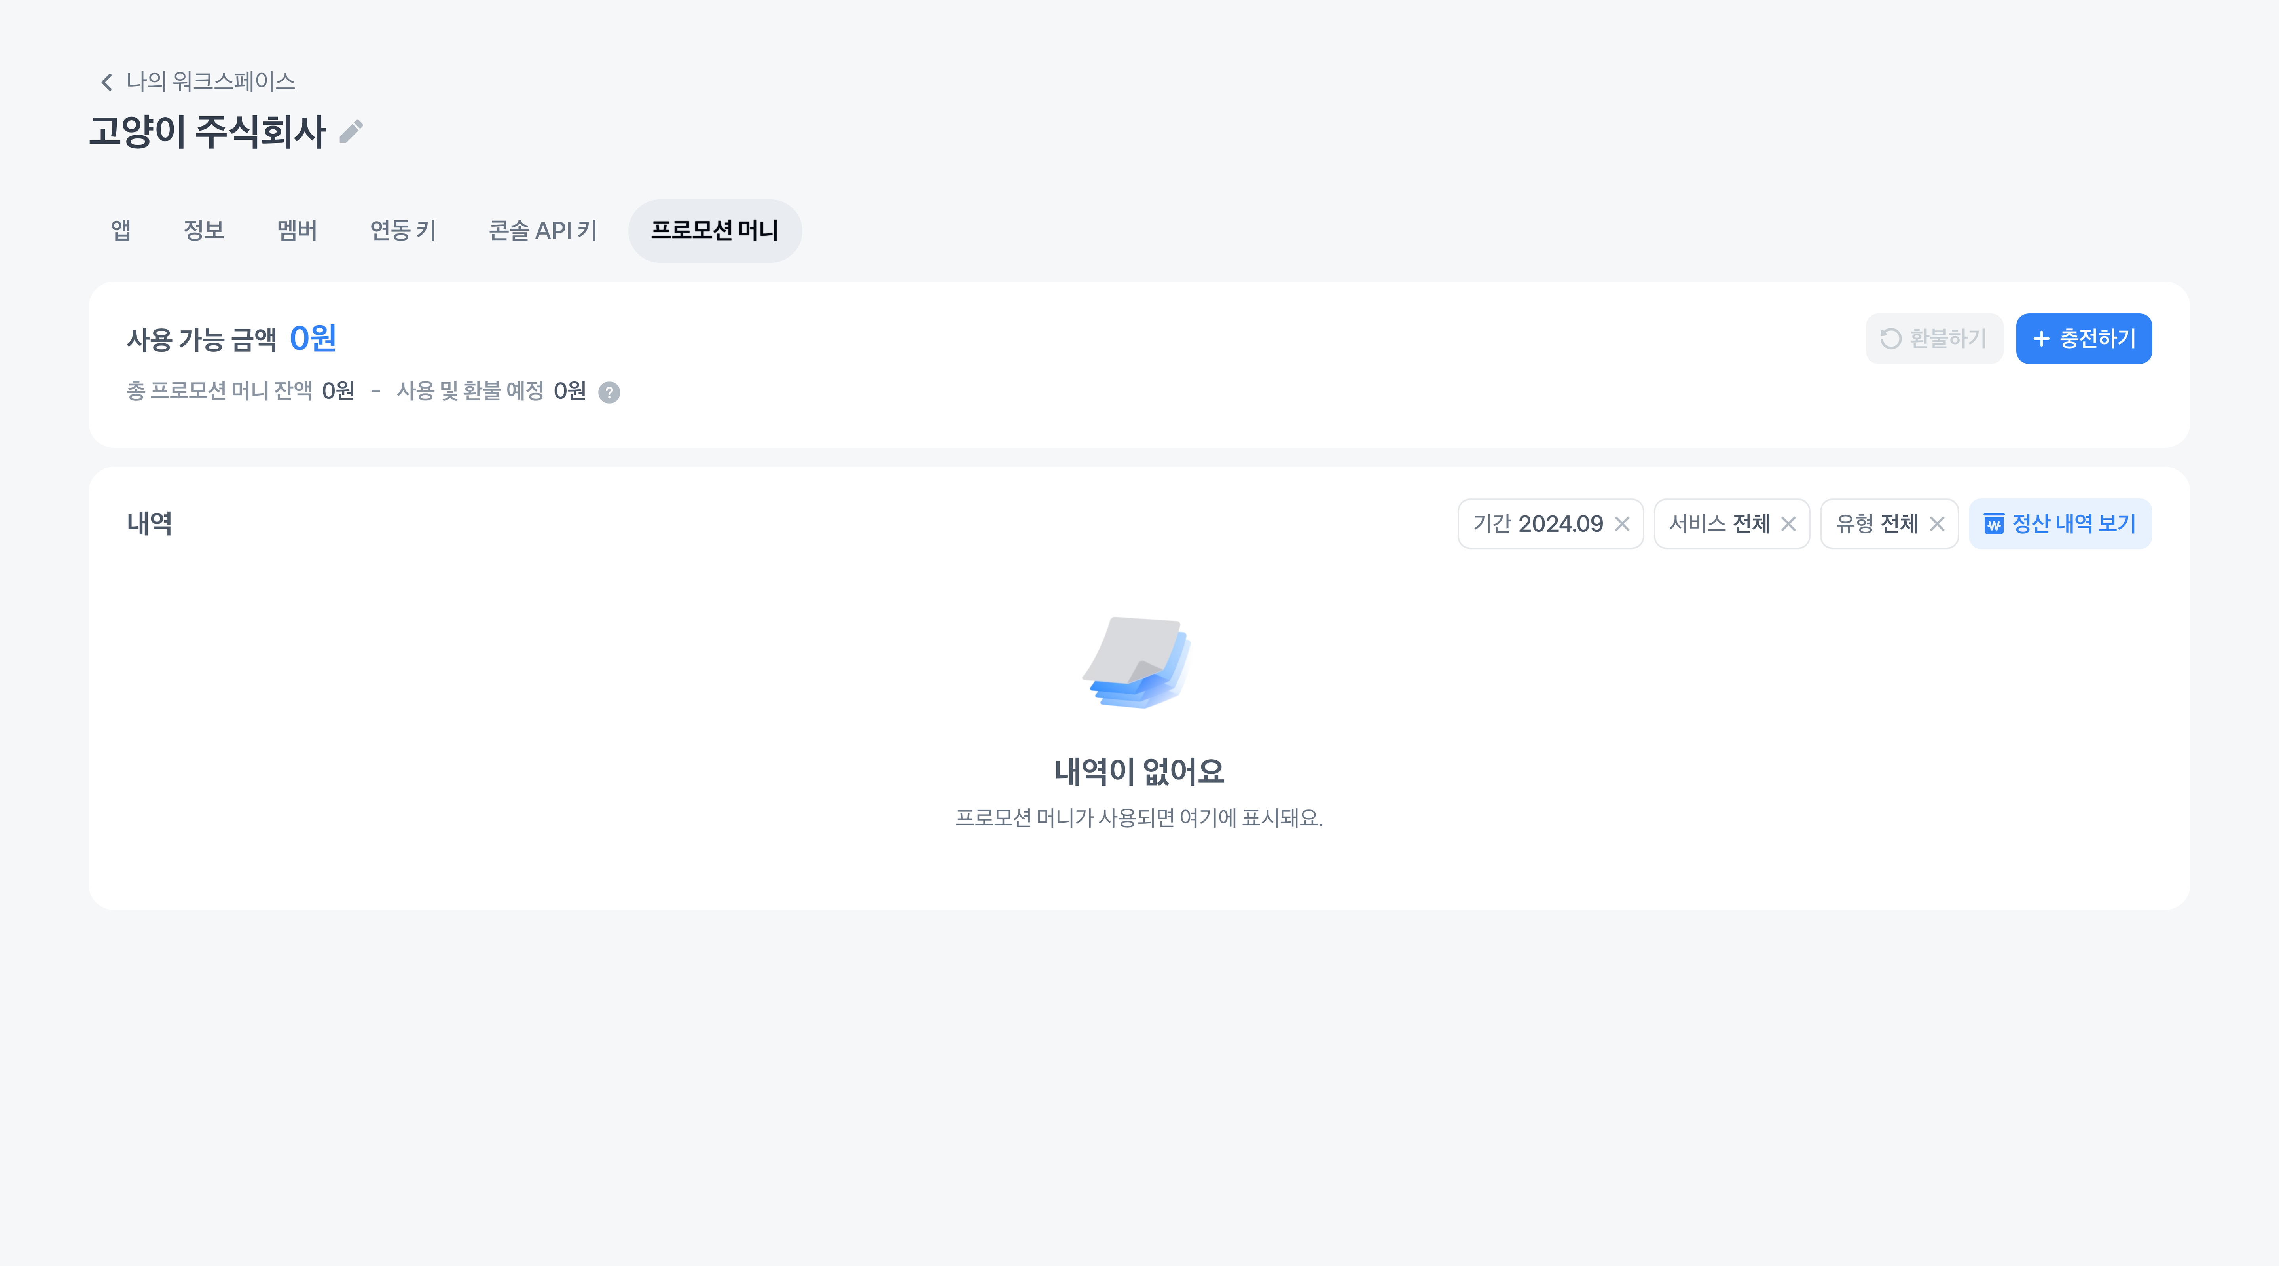Clear the 기간 2024.09 filter with X
2279x1266 pixels.
(1622, 524)
